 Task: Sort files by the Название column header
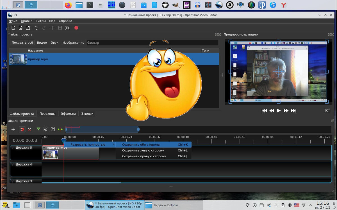coord(114,50)
